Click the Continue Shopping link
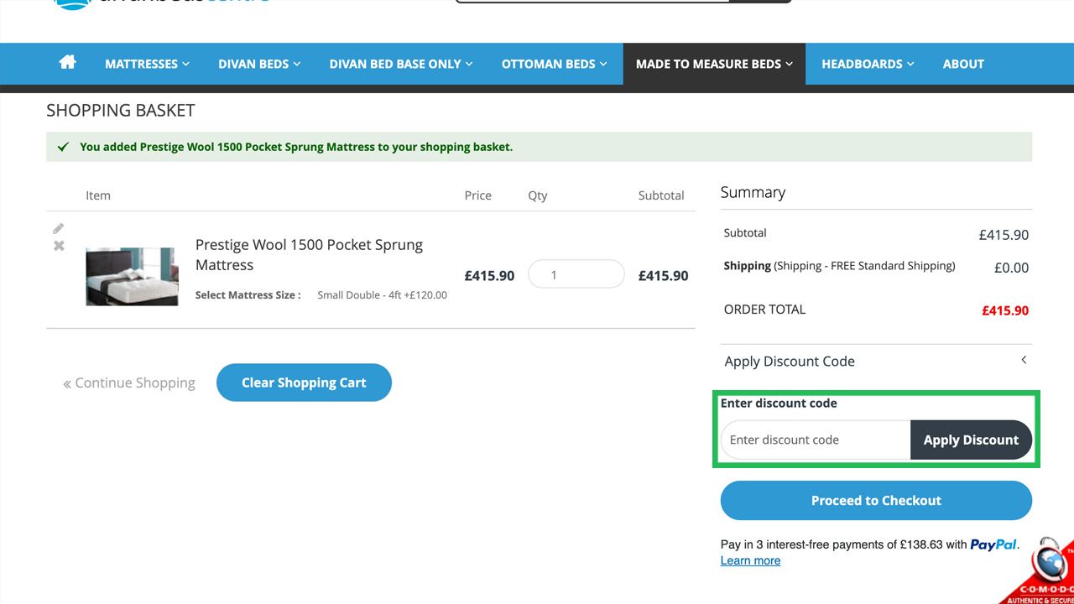The width and height of the screenshot is (1074, 604). tap(129, 383)
